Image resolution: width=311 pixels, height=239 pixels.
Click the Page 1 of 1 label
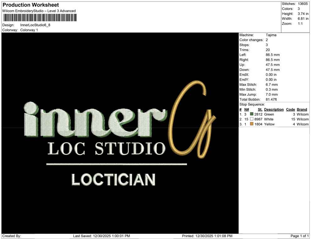pos(300,236)
